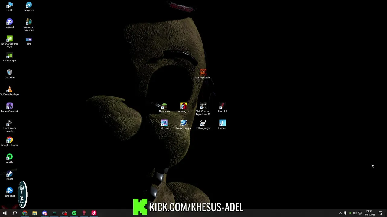Open network status tray icon
This screenshot has height=217, width=387.
click(360, 213)
